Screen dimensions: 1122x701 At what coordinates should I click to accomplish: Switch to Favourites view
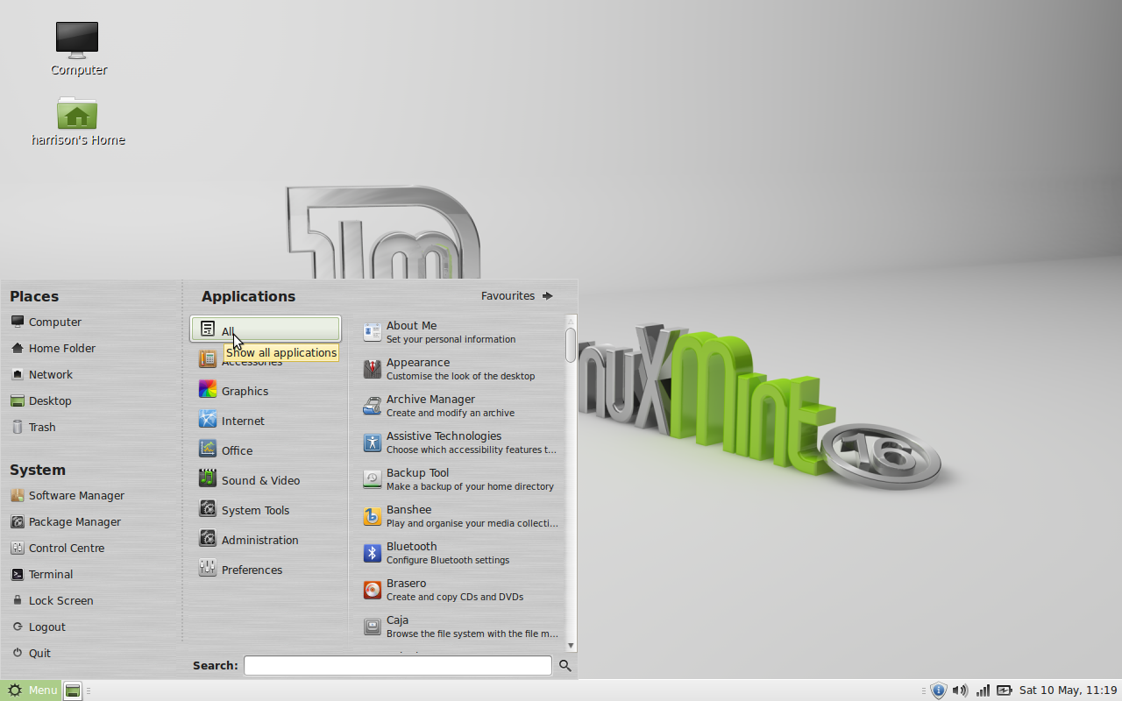[517, 295]
